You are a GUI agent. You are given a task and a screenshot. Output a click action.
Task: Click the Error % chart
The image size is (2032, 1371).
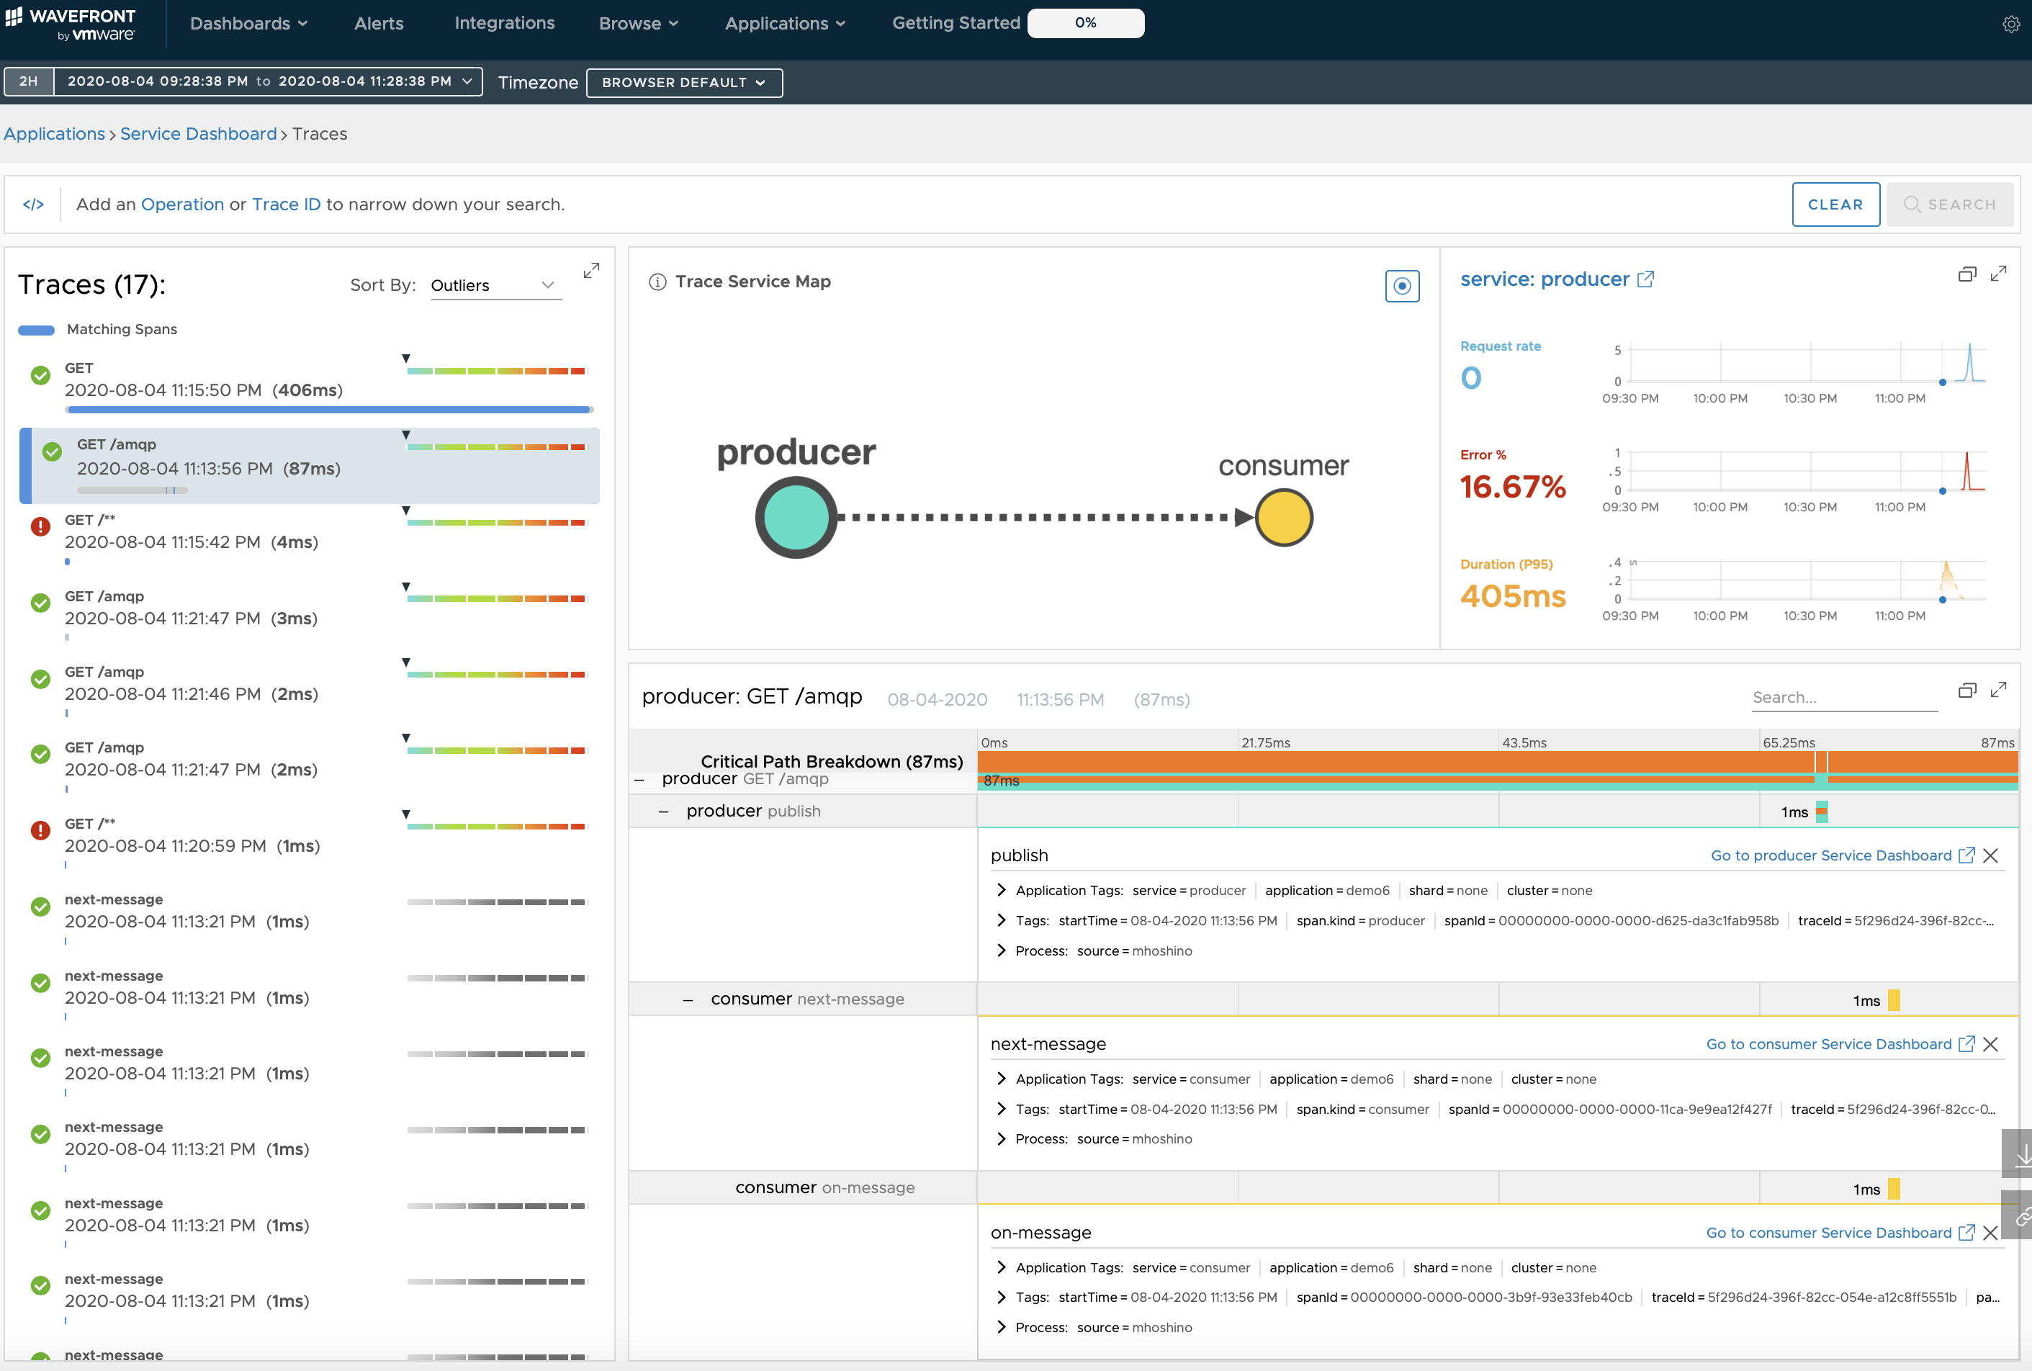[1807, 470]
